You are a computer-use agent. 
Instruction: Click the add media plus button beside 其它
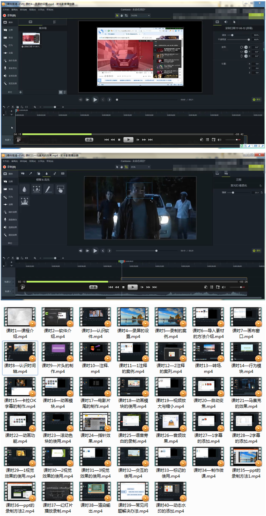click(x=20, y=92)
